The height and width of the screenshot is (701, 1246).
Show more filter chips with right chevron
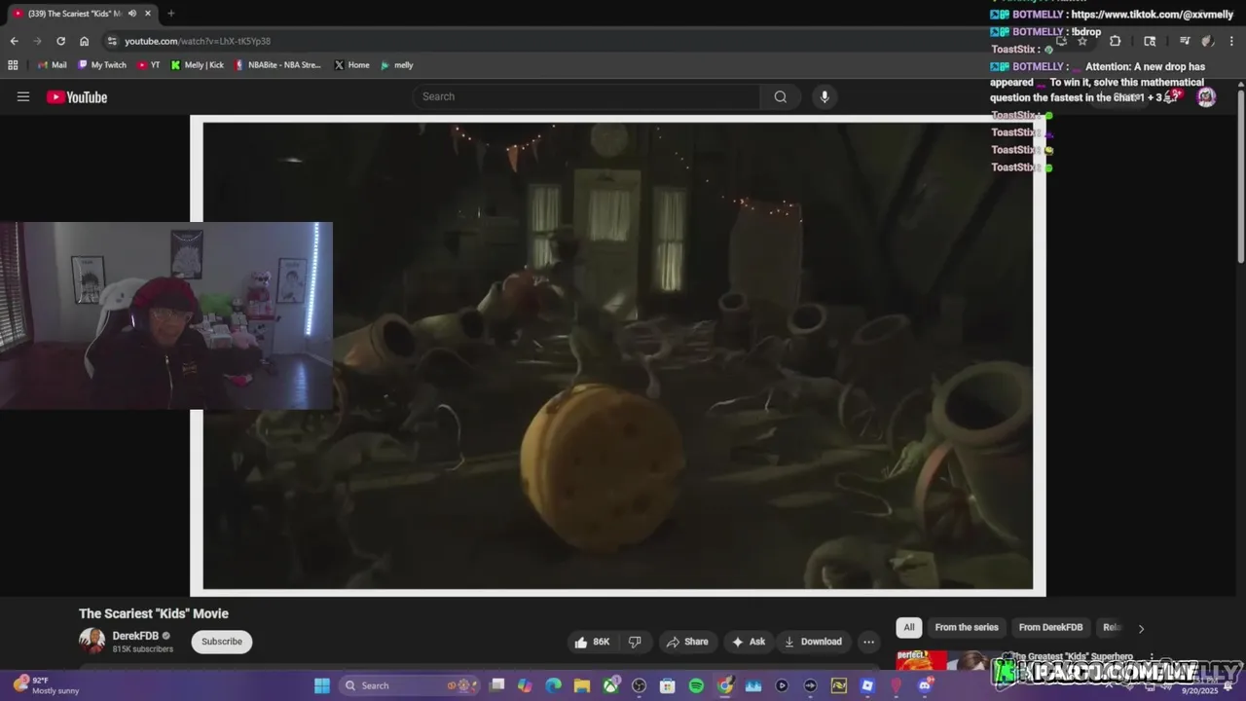click(x=1141, y=628)
